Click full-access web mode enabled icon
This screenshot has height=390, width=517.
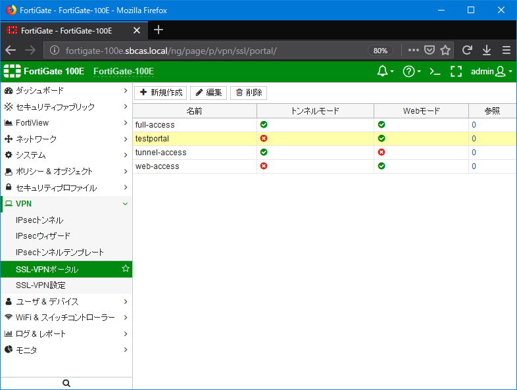coord(382,124)
